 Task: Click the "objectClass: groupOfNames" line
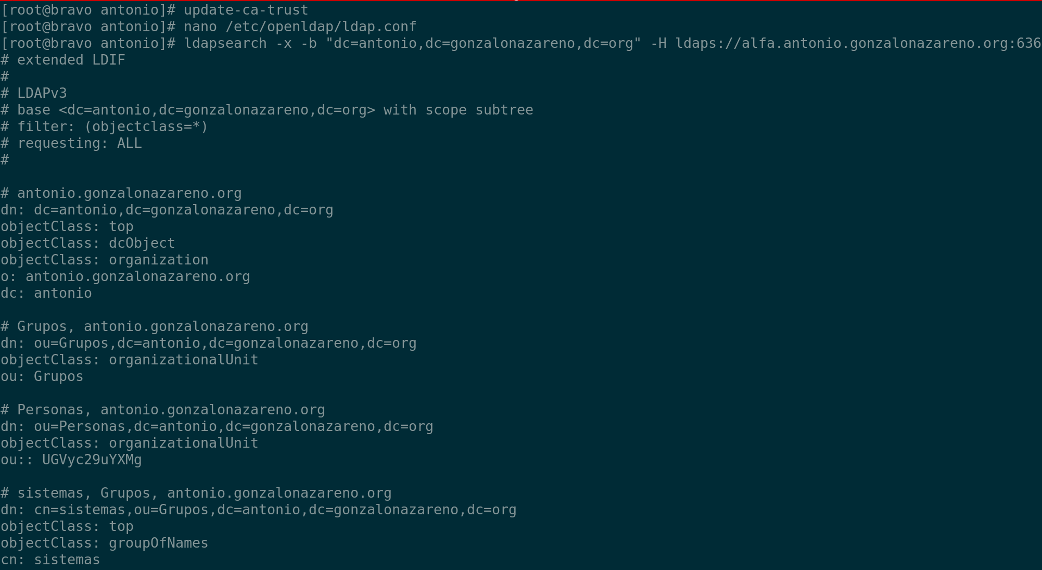(x=104, y=543)
